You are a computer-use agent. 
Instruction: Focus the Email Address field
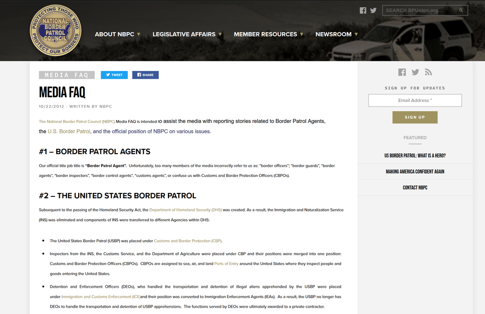(415, 100)
